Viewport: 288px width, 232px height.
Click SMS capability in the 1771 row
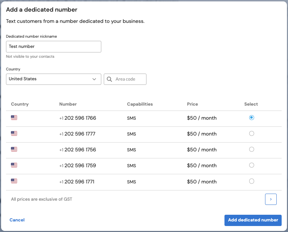click(x=132, y=182)
